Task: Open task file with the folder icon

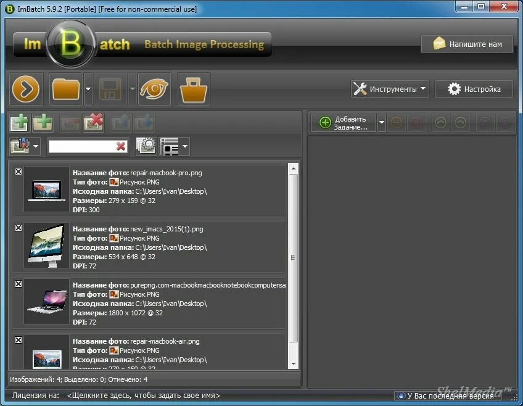Action: pyautogui.click(x=66, y=89)
